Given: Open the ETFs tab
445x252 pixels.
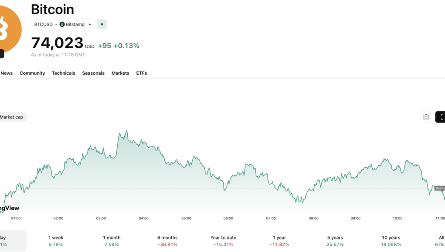Looking at the screenshot, I should (142, 73).
